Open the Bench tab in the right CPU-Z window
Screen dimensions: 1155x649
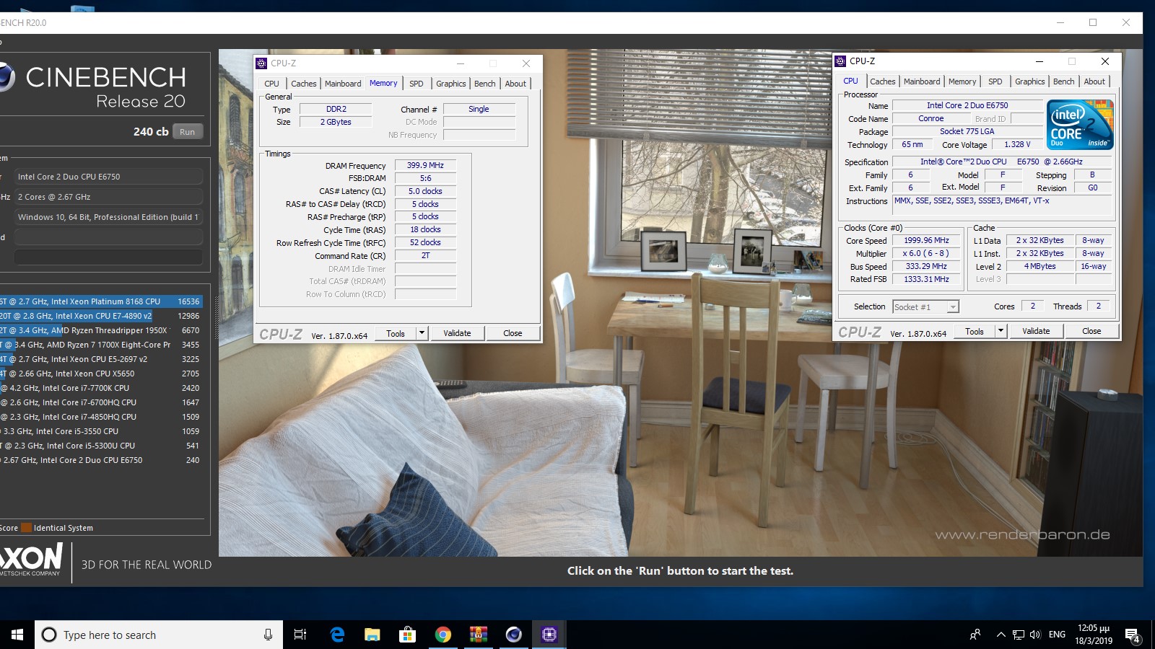point(1064,81)
